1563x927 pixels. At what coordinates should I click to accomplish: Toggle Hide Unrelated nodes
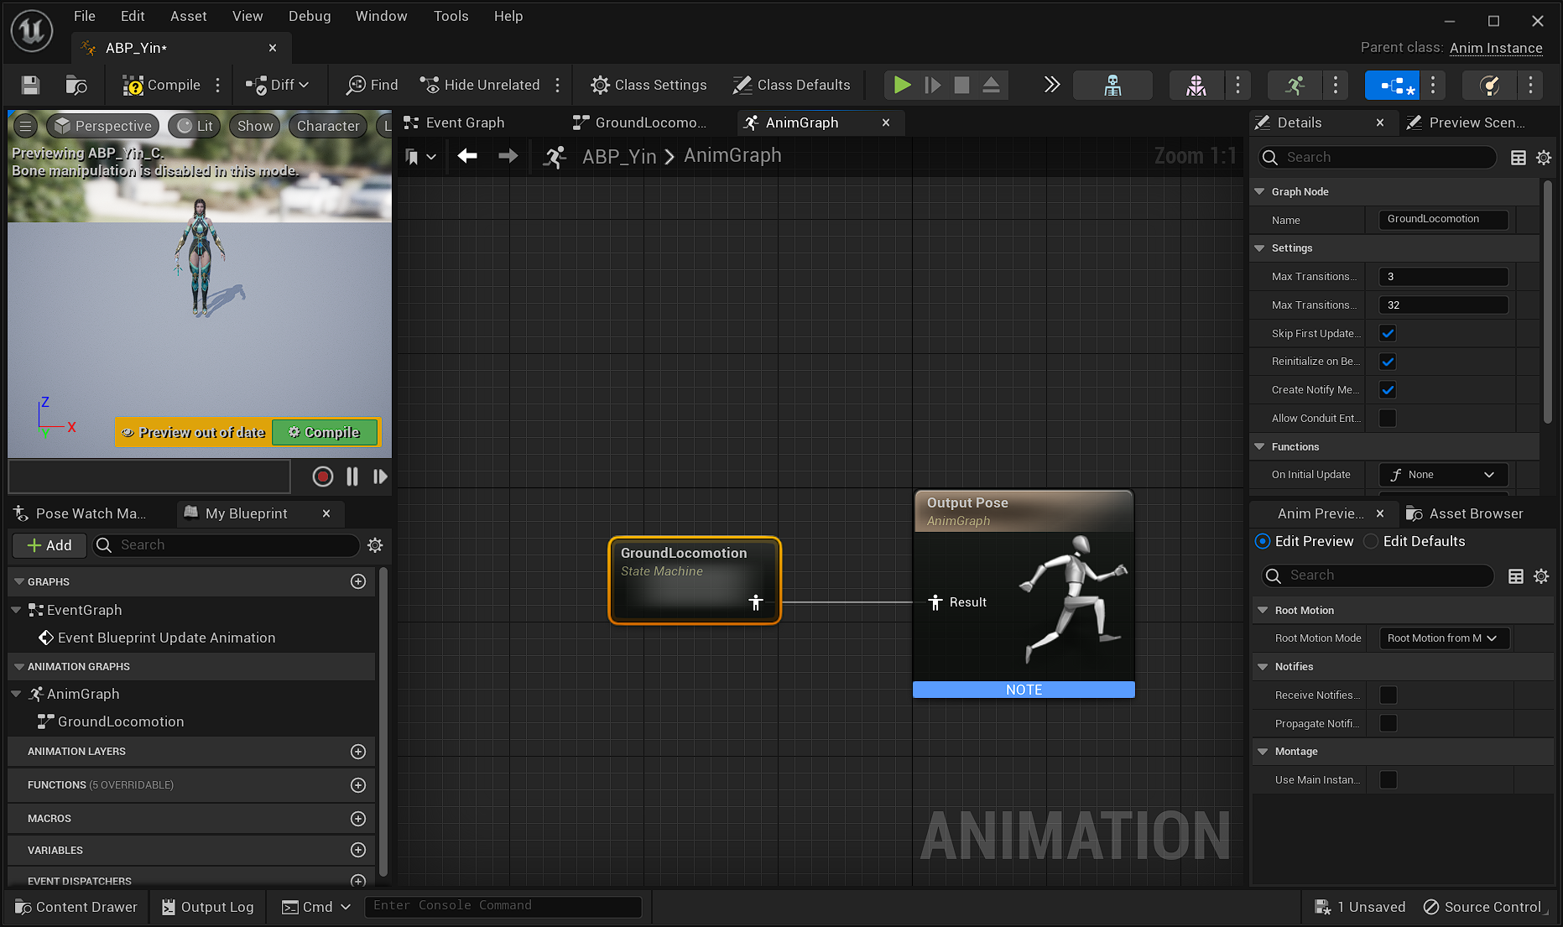[x=480, y=85]
